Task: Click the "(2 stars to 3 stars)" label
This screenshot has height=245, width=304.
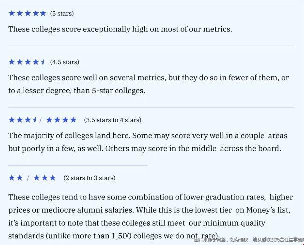Action: [x=89, y=178]
